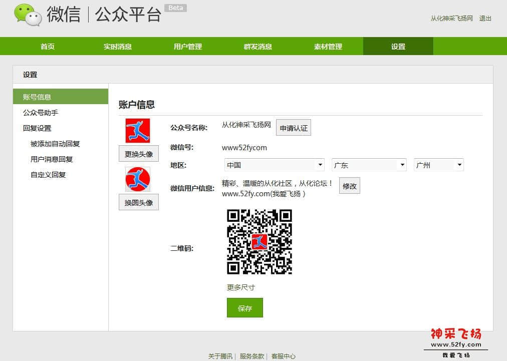Click 修改 to edit user info
Image resolution: width=507 pixels, height=361 pixels.
(x=350, y=186)
